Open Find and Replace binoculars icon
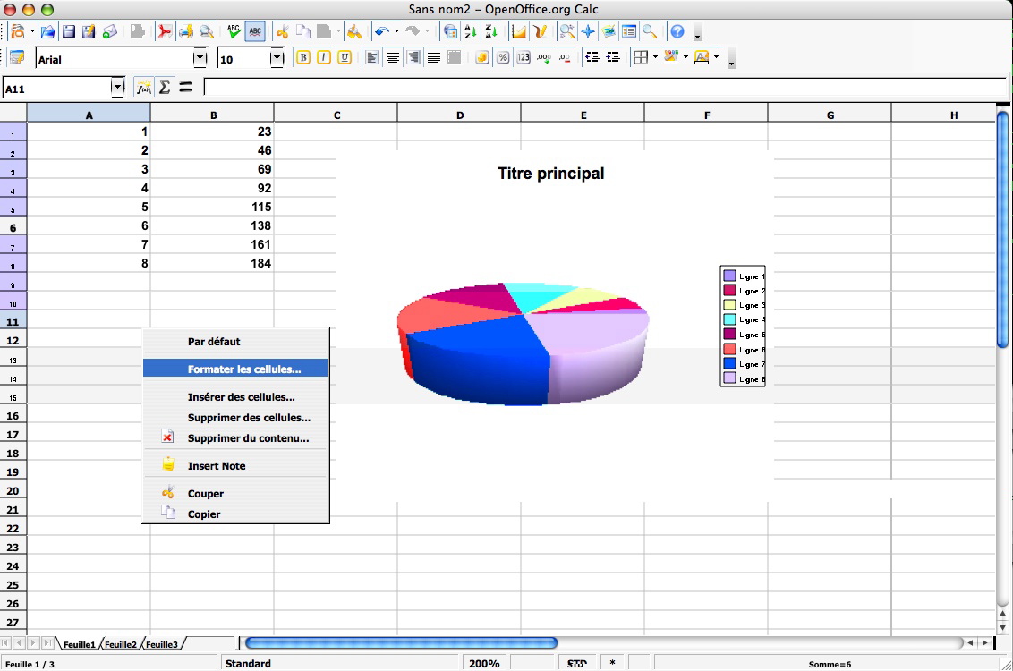Viewport: 1013px width, 671px height. pos(566,31)
